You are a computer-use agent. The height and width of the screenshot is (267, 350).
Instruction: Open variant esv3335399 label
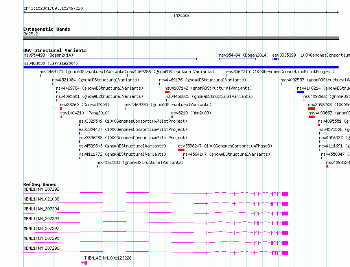311,55
